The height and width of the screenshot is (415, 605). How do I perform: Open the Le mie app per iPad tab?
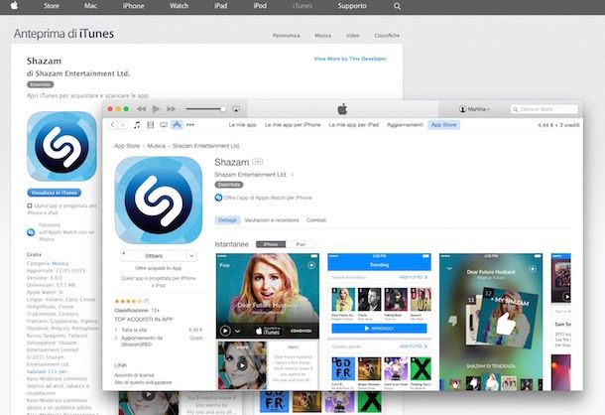pyautogui.click(x=353, y=125)
